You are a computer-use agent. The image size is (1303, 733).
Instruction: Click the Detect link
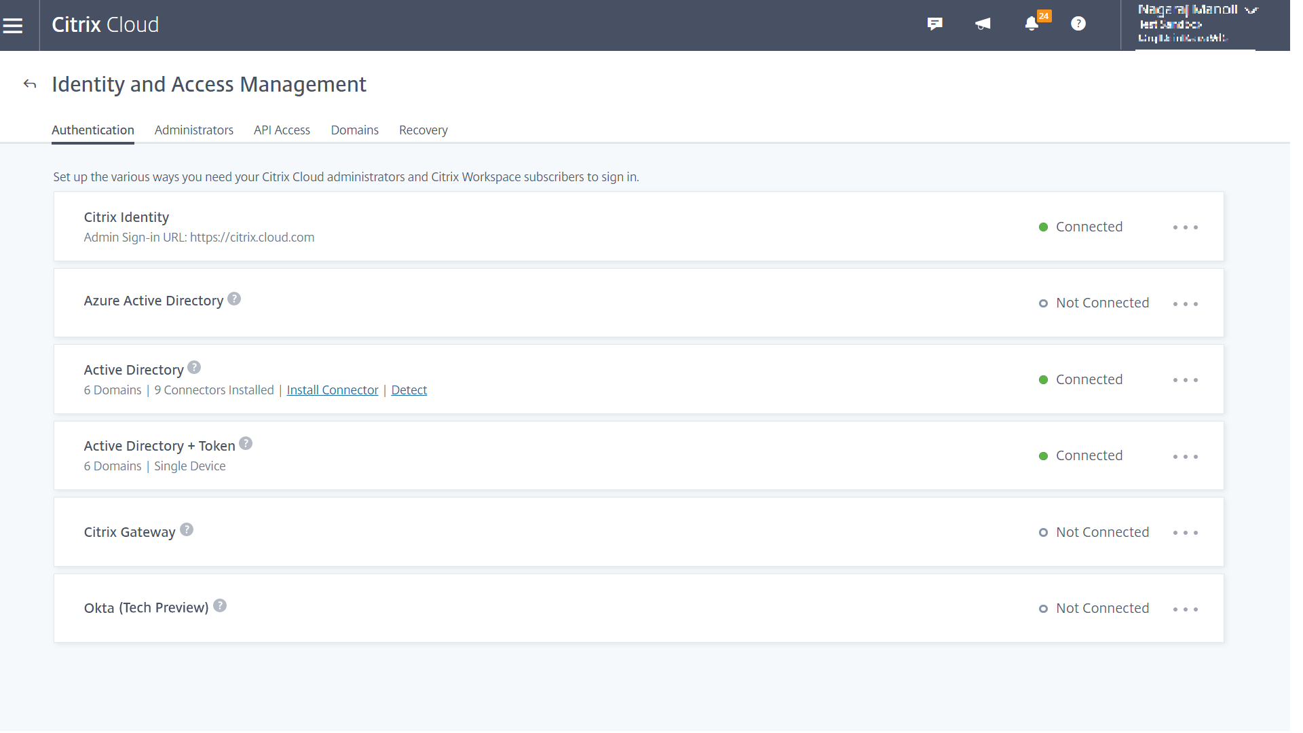tap(409, 390)
